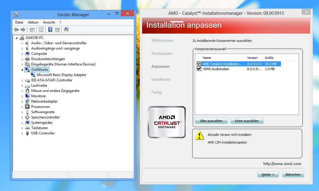Click the USB-Controller plug icon
The width and height of the screenshot is (319, 191).
point(27,133)
